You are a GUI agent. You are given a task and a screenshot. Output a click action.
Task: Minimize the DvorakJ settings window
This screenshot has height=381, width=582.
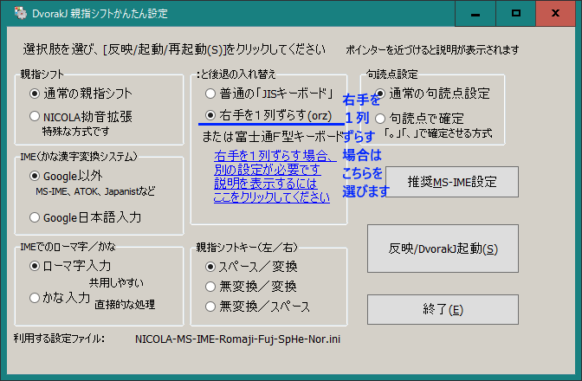coord(475,14)
